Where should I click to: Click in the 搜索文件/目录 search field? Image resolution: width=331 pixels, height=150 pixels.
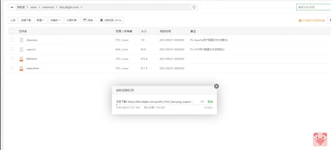point(314,7)
